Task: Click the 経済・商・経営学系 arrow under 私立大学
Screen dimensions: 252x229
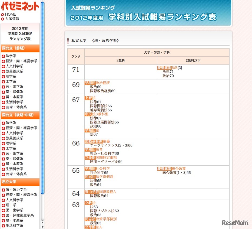Action: click(3, 195)
